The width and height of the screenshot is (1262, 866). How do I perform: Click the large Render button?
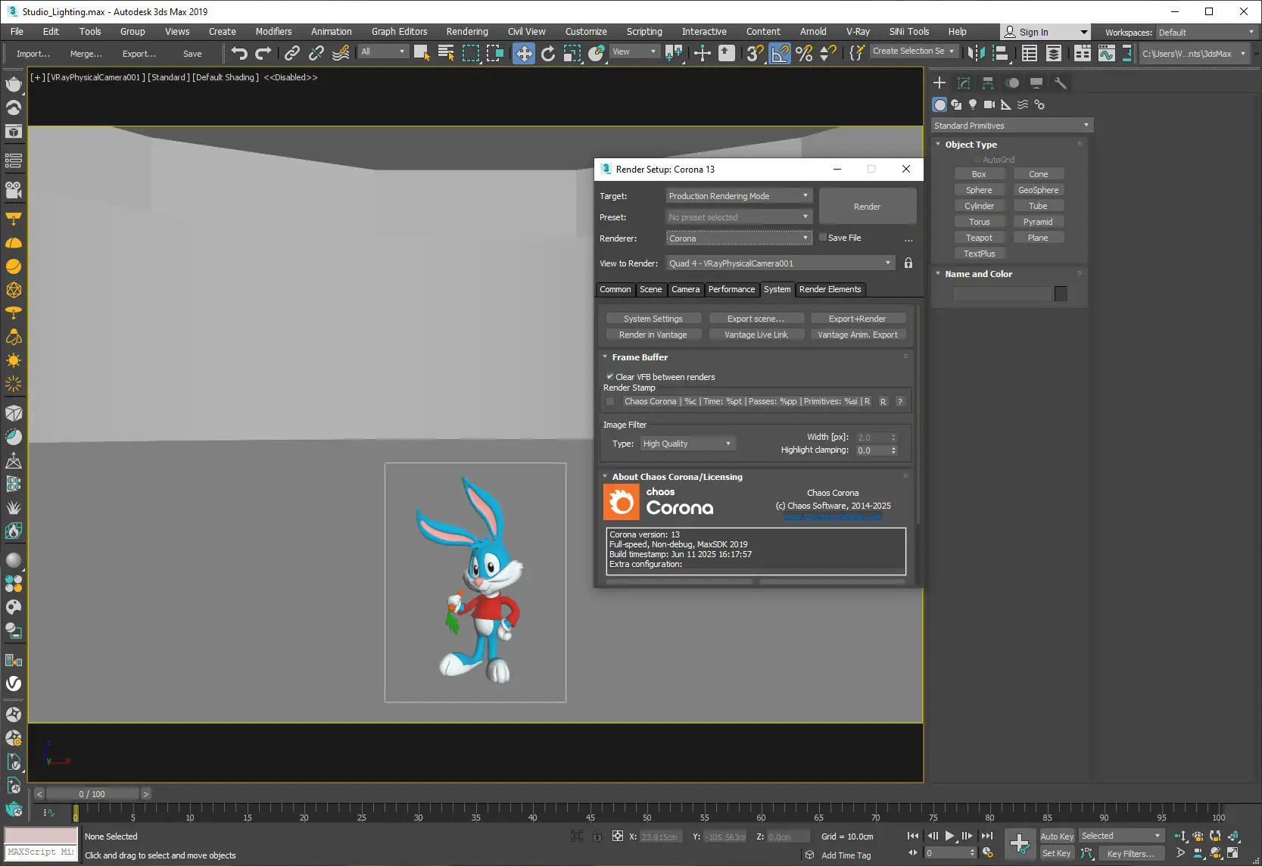(x=867, y=207)
